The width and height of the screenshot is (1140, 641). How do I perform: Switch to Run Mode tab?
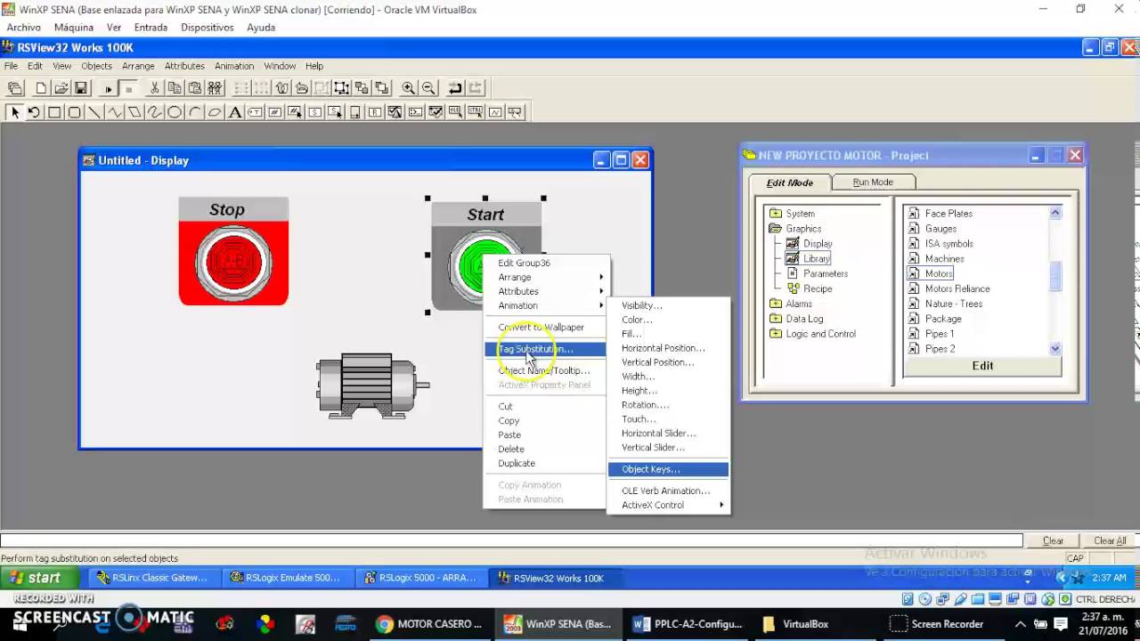tap(873, 183)
